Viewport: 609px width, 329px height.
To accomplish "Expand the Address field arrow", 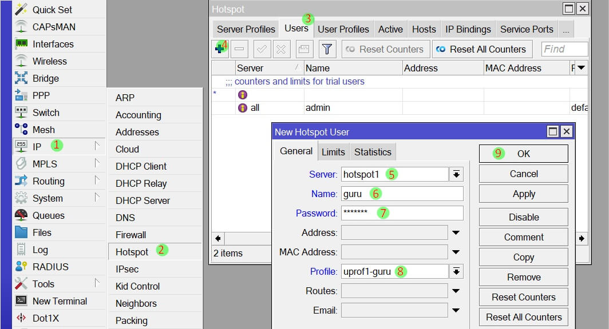I will [x=456, y=232].
